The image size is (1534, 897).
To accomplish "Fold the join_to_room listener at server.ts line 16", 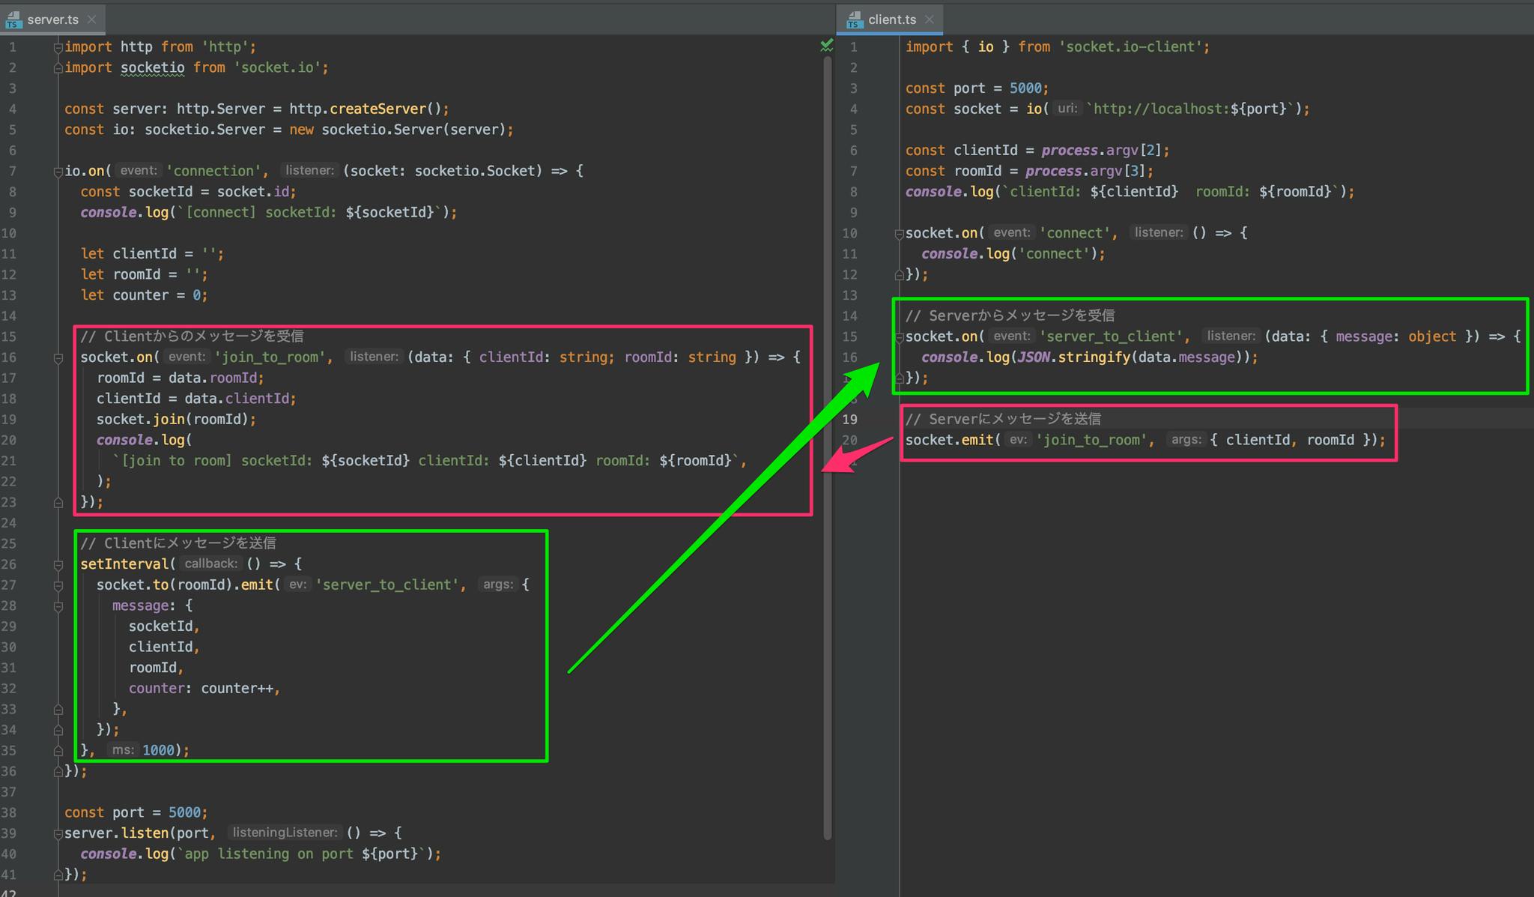I will pos(58,358).
